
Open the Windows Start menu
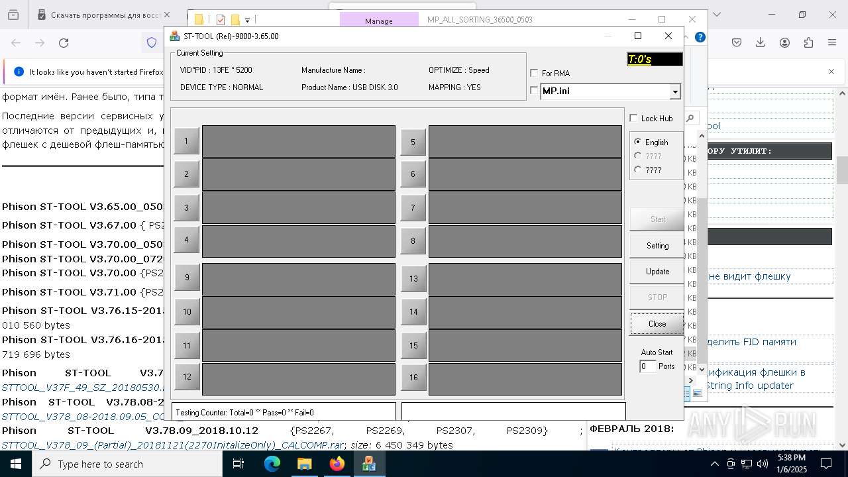(15, 464)
